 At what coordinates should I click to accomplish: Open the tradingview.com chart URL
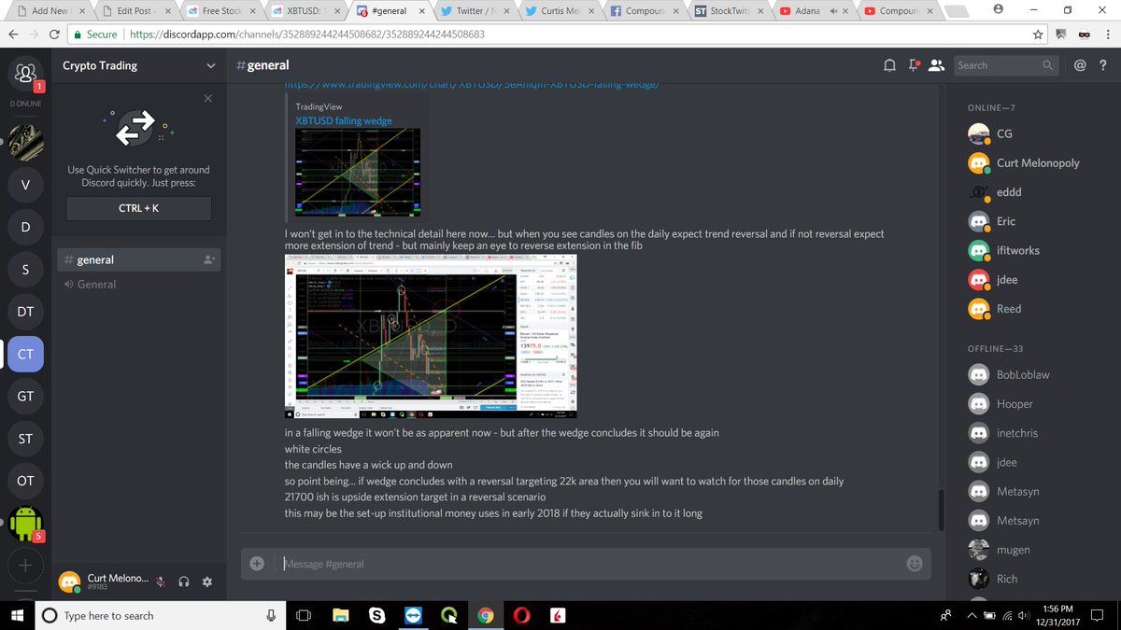pos(472,86)
